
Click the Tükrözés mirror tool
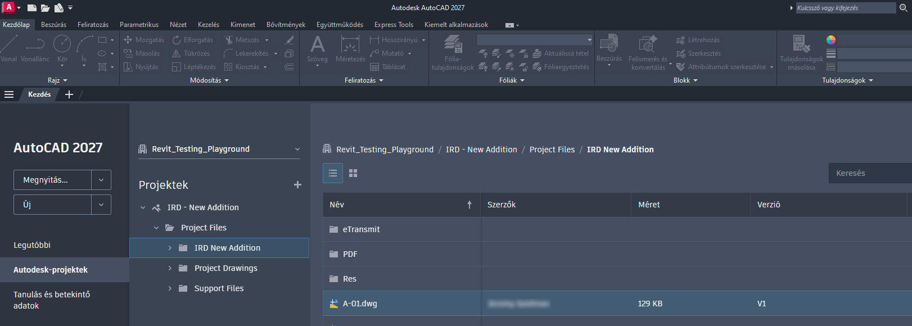(x=191, y=53)
